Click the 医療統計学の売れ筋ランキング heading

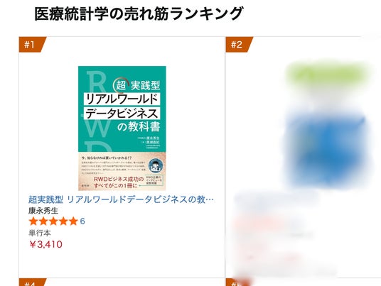[139, 13]
